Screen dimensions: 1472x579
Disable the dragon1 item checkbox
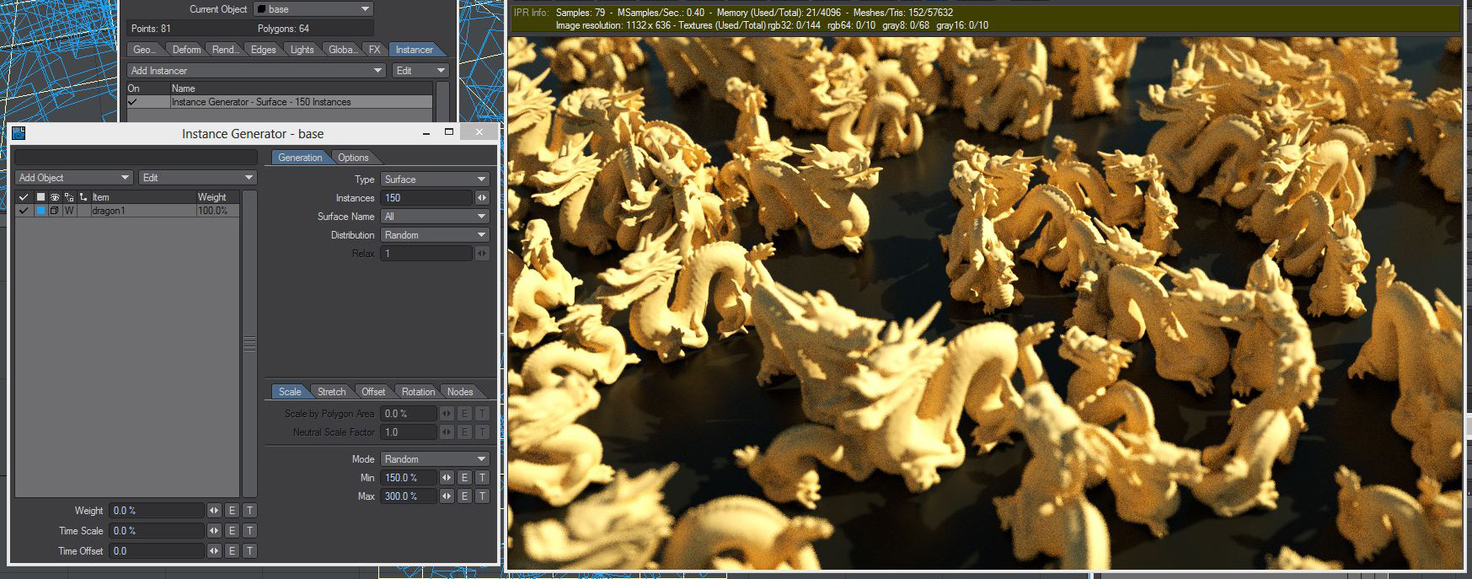pos(24,211)
